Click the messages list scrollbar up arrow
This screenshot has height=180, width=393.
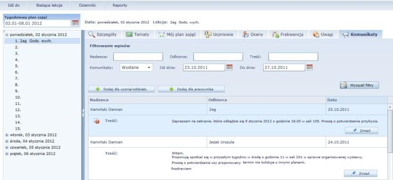390,107
